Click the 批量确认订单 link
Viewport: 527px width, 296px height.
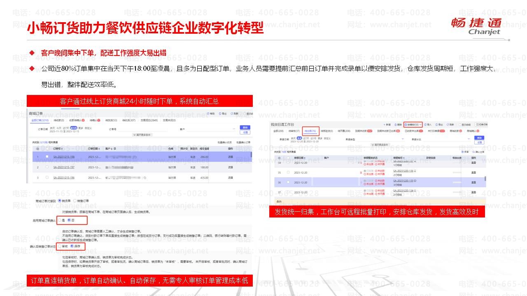click(243, 142)
